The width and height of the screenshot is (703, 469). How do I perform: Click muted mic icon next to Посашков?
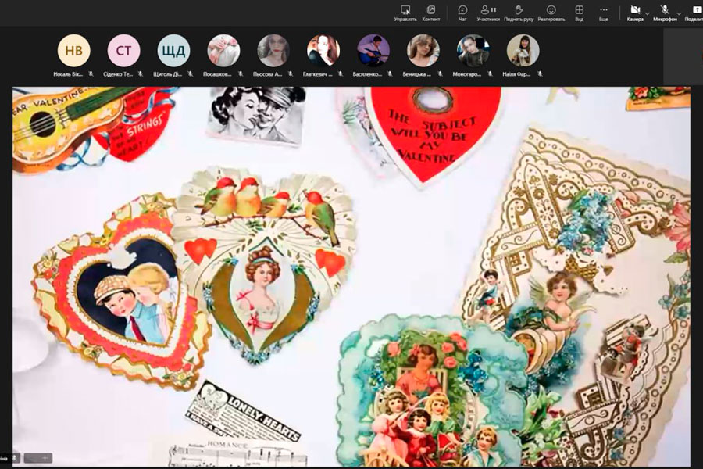coord(241,73)
